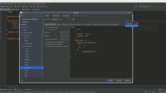Image resolution: width=166 pixels, height=93 pixels.
Task: Click the Continuation indent field
Action: point(65,39)
